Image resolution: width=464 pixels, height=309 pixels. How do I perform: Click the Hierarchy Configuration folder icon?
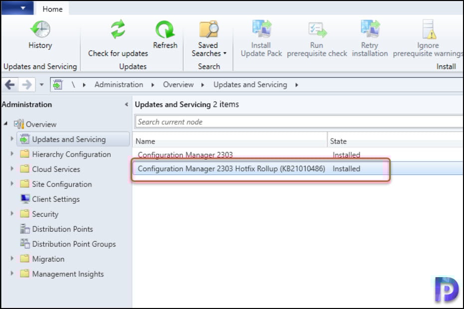tap(24, 154)
